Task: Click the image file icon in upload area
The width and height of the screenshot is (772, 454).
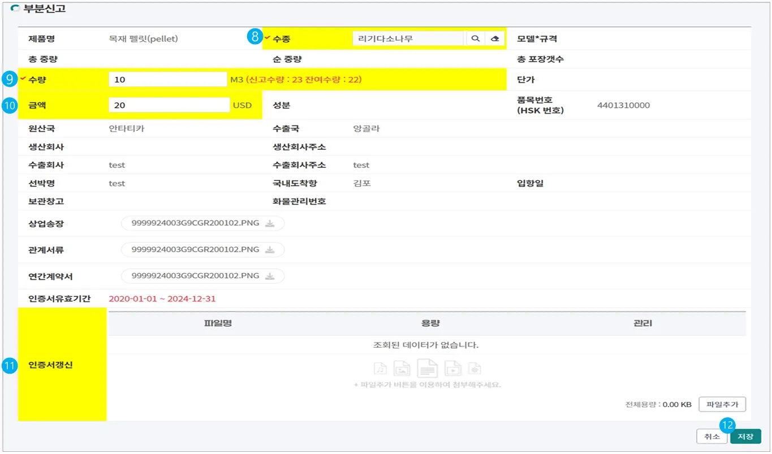Action: pyautogui.click(x=402, y=369)
